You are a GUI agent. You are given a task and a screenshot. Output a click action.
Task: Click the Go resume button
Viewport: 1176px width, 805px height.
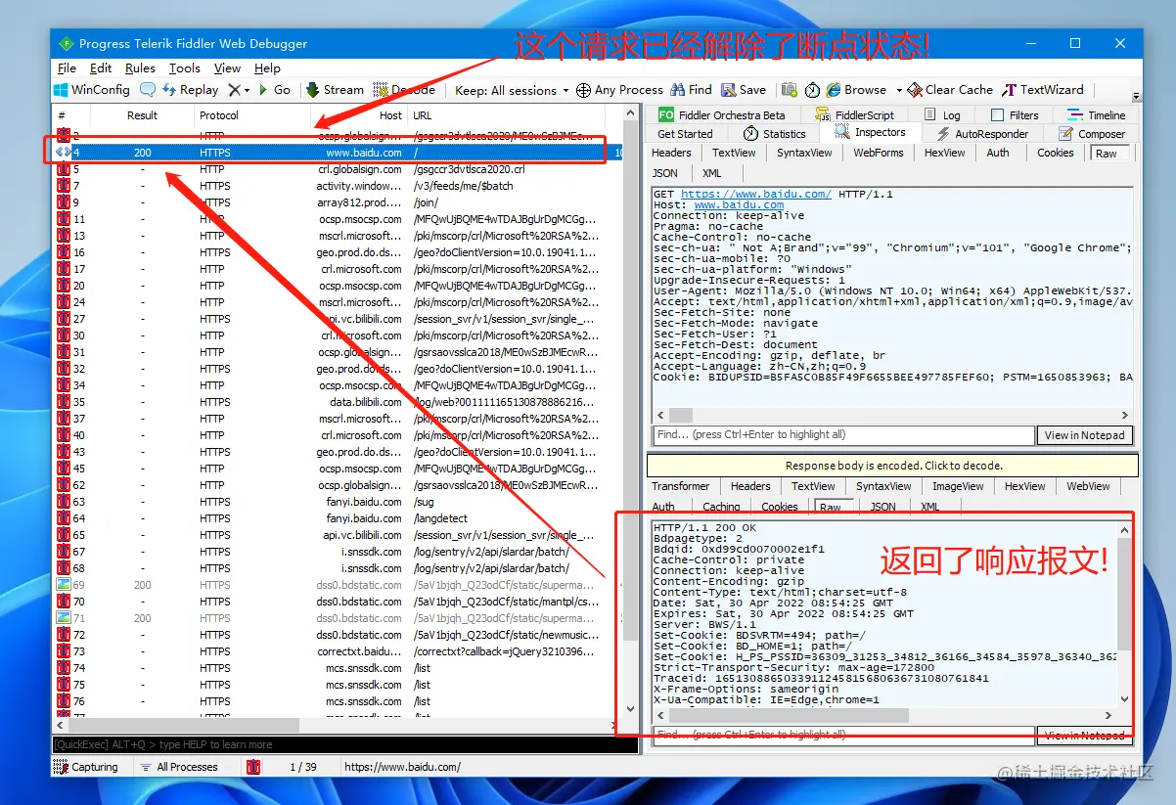coord(275,90)
